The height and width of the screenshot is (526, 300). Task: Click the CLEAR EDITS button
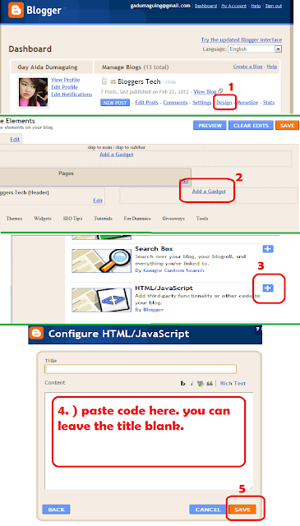click(x=251, y=125)
